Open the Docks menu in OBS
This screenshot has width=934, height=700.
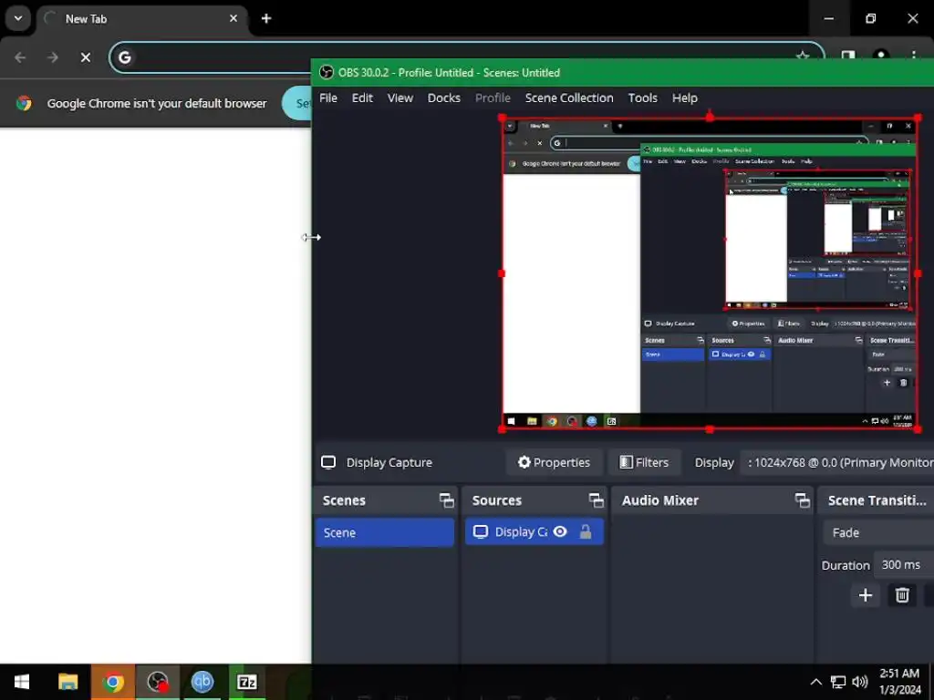tap(444, 98)
